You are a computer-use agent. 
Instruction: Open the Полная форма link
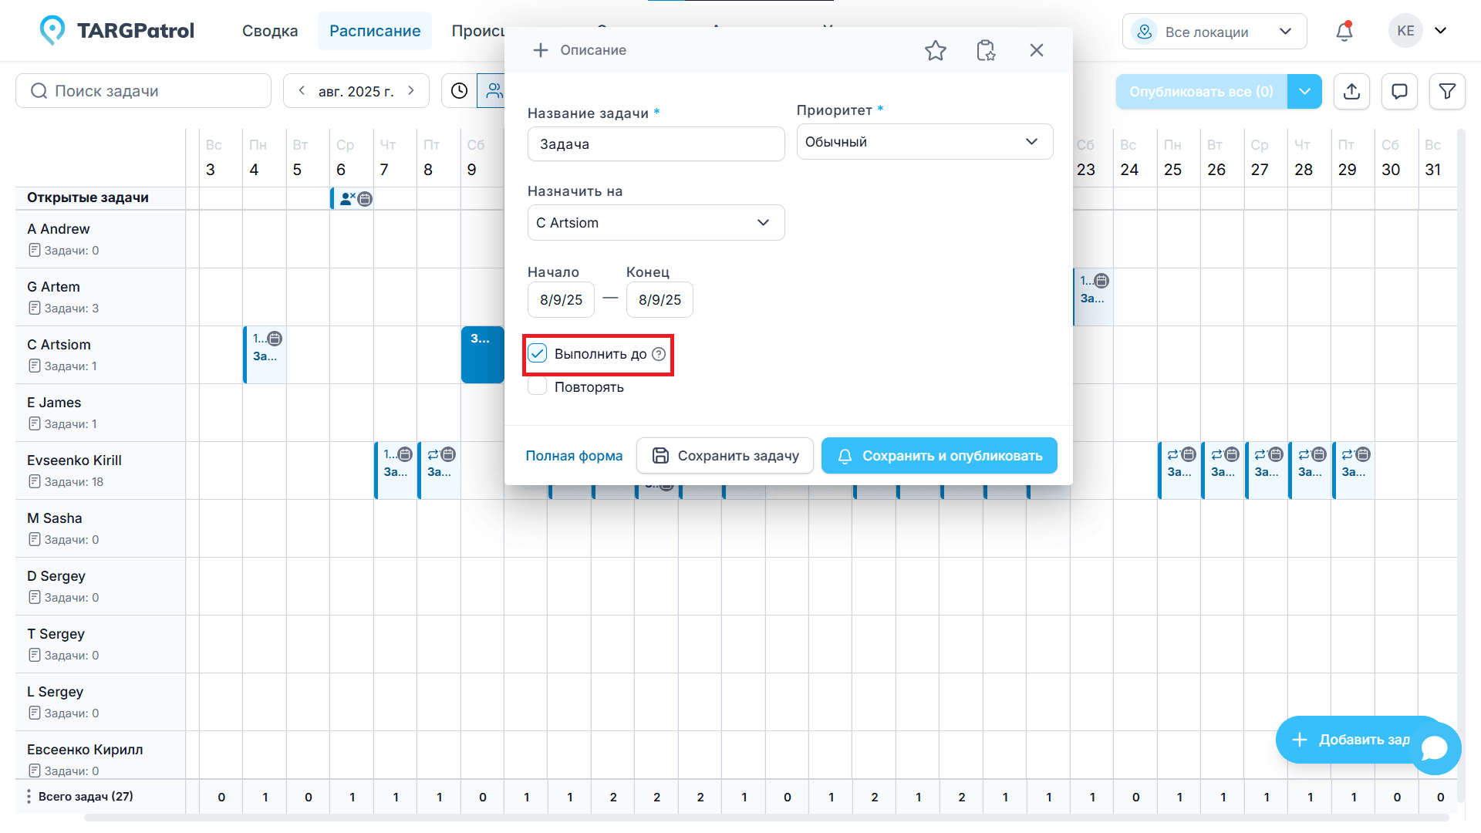point(574,456)
